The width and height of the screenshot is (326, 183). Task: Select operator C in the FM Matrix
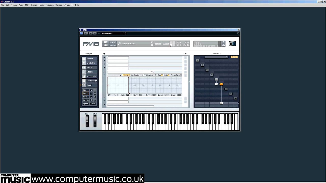click(207, 70)
